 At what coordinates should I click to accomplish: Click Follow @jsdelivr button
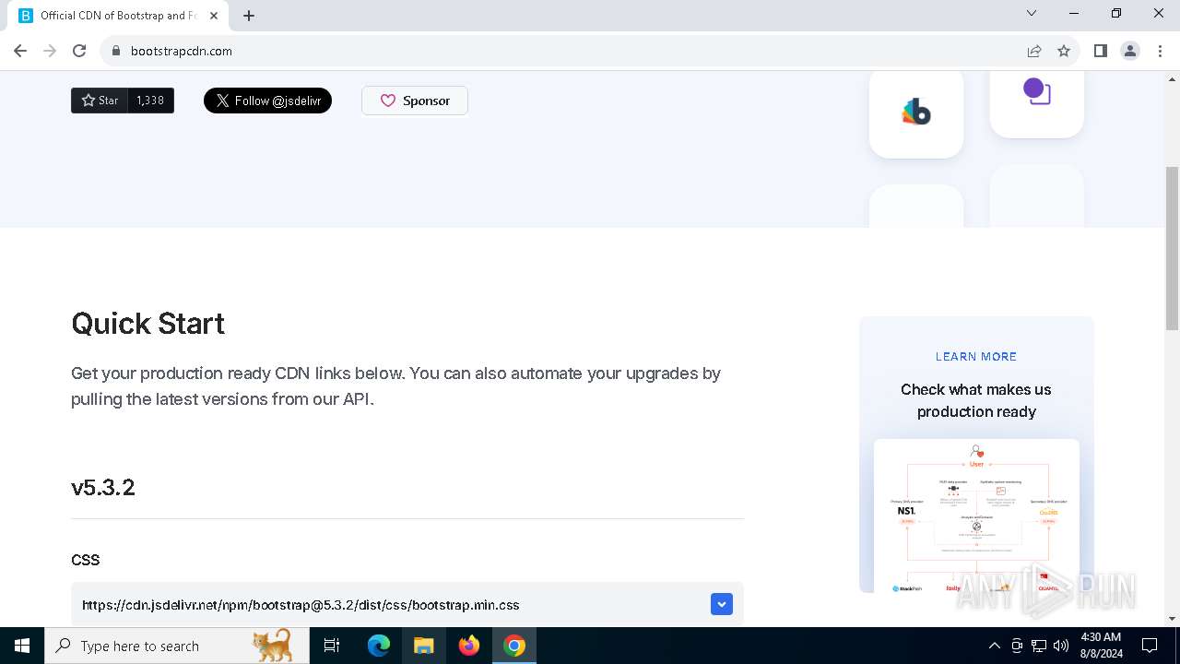coord(267,101)
